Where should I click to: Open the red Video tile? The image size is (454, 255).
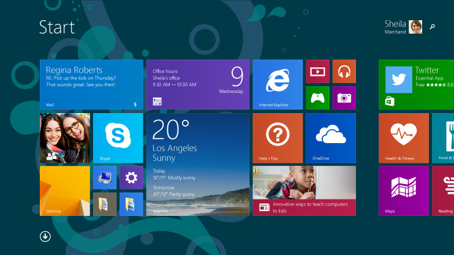[317, 72]
